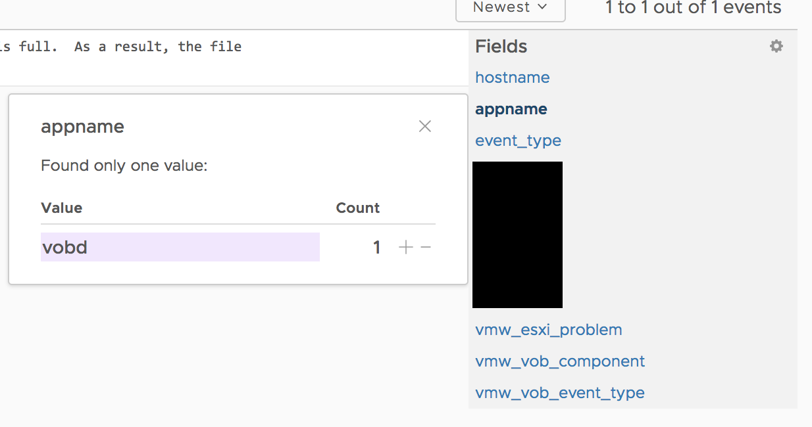Select the hostname field

click(x=512, y=78)
